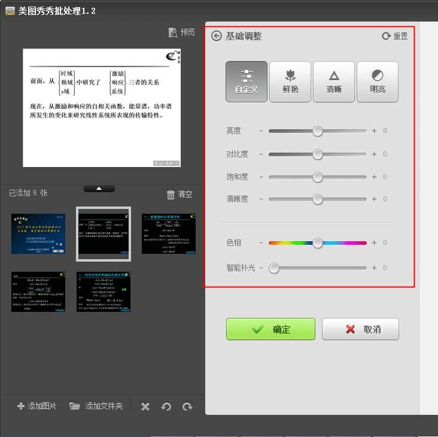Click the 饱和度 saturation slider handle
Viewport: 438px width, 437px height.
point(317,177)
